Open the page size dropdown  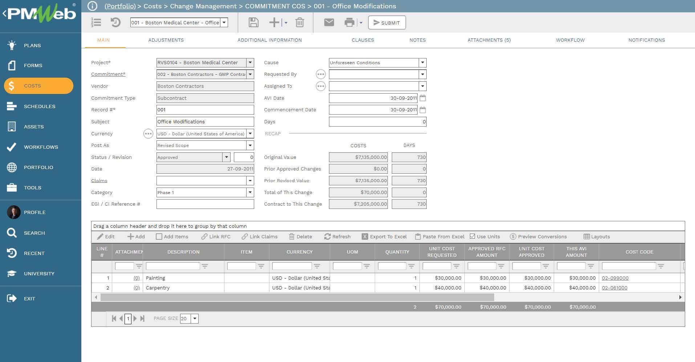(195, 318)
